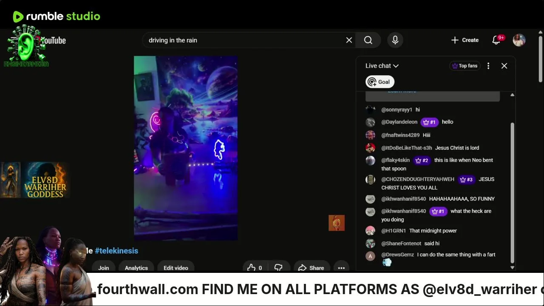Open live chat three-dot options menu

tap(488, 66)
